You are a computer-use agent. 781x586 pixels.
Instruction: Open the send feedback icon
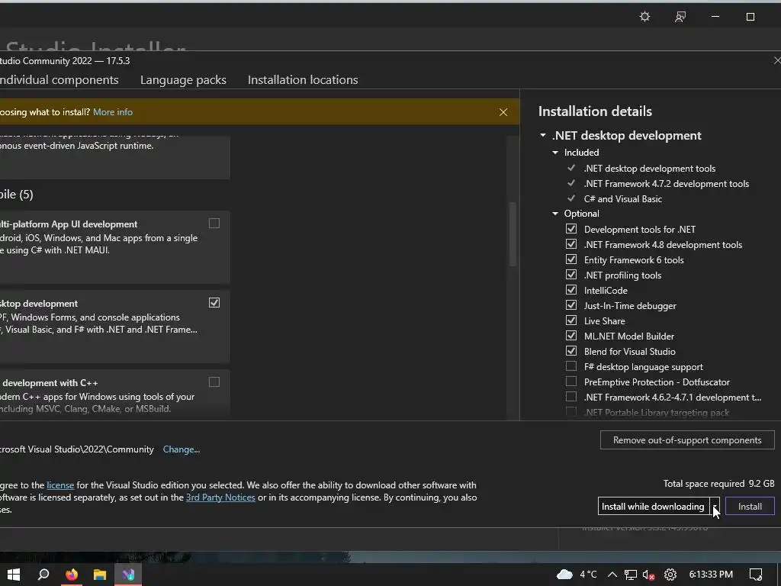[680, 17]
